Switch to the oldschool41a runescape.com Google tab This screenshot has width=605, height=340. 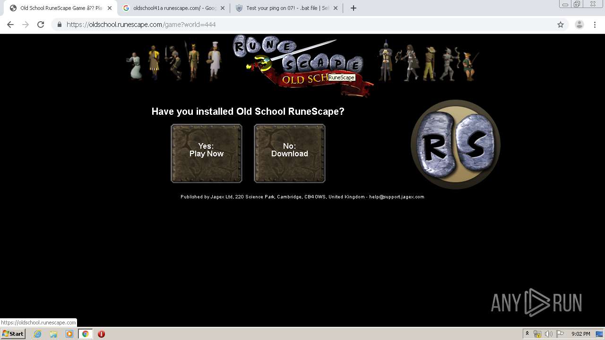click(173, 8)
